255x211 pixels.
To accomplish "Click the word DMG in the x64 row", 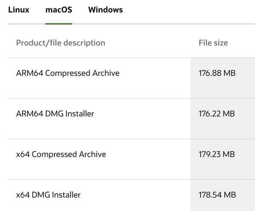I will coord(41,195).
